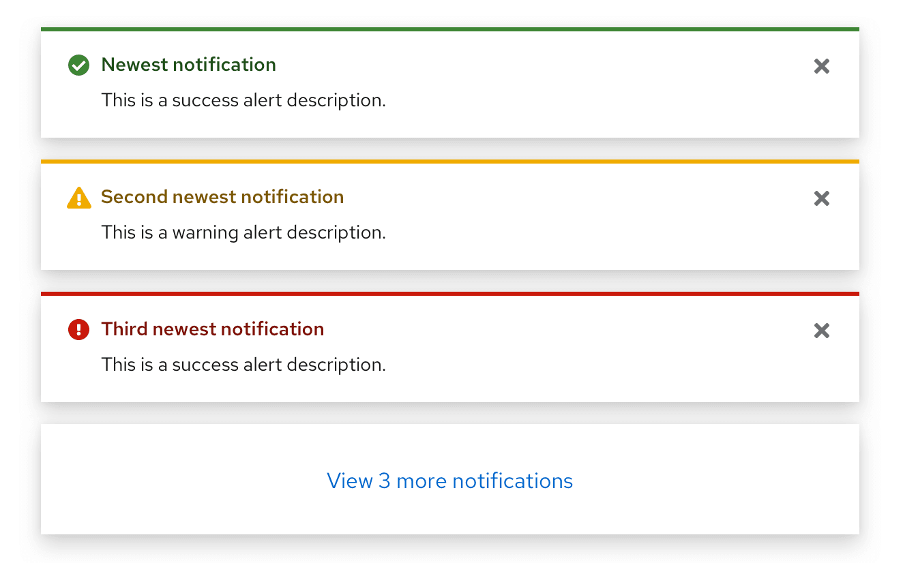Screen dimensions: 903x563
Task: Click the warning alert description text
Action: pyautogui.click(x=243, y=233)
